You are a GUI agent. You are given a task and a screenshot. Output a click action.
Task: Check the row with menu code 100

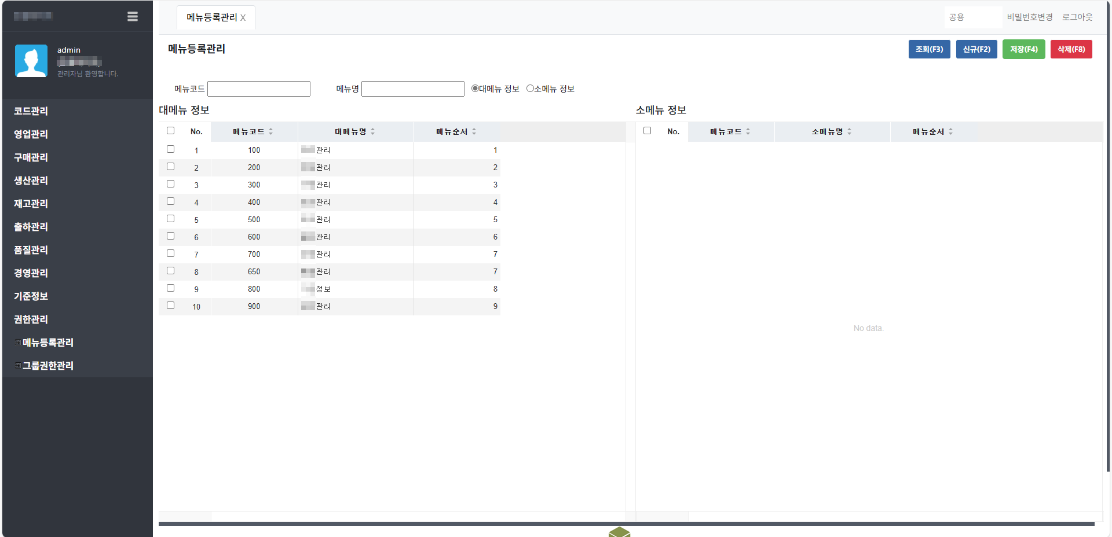170,149
